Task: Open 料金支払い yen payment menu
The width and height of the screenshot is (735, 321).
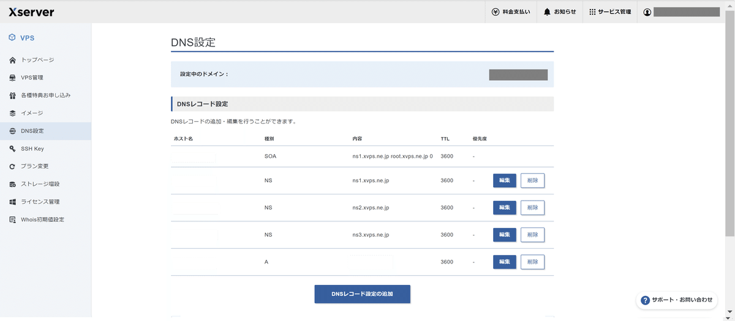Action: point(511,12)
